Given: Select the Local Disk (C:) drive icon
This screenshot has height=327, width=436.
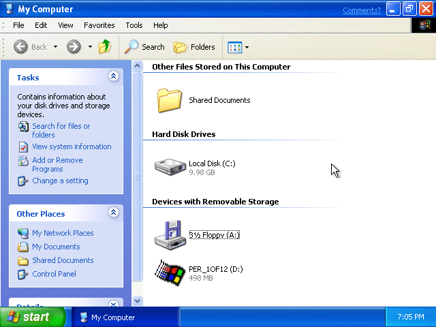Looking at the screenshot, I should tap(170, 166).
